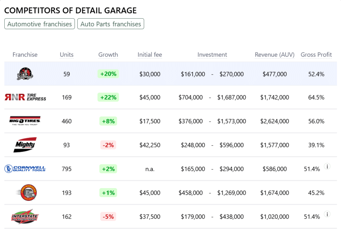Open the Big O Tires logo

click(25, 121)
